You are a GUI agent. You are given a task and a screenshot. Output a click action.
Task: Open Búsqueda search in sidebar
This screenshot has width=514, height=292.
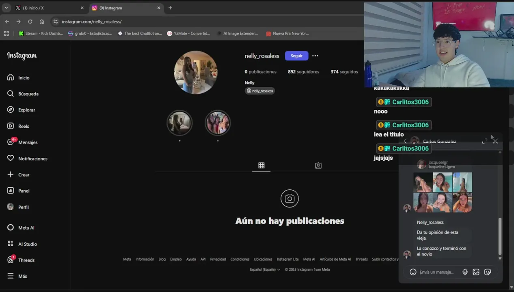23,94
